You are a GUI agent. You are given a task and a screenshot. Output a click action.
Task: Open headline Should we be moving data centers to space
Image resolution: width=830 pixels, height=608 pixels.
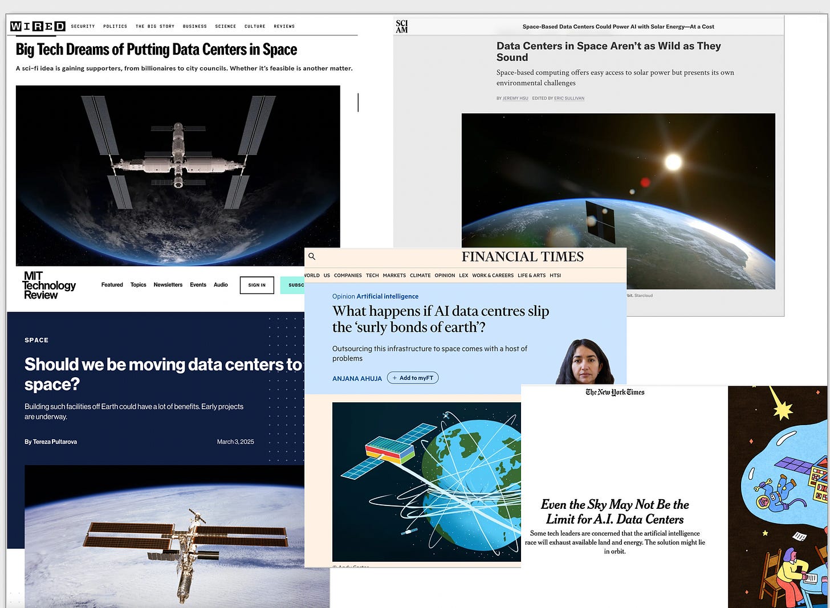coord(163,374)
